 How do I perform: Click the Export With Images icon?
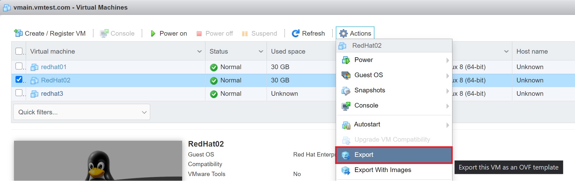point(346,170)
